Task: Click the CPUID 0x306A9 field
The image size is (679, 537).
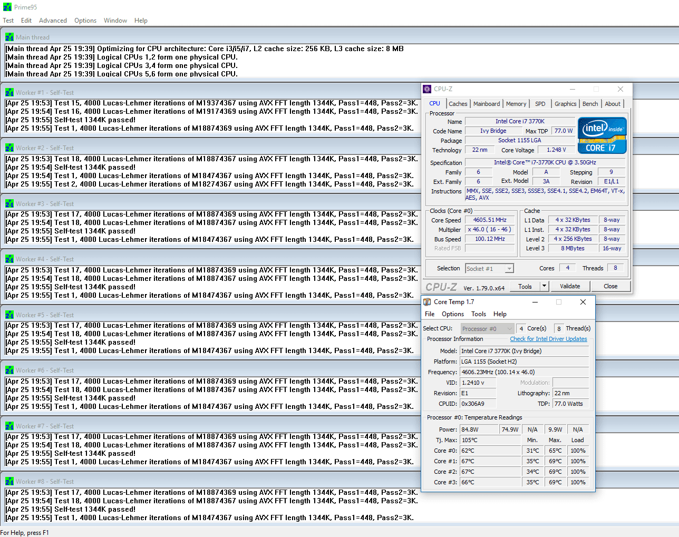Action: click(x=478, y=404)
